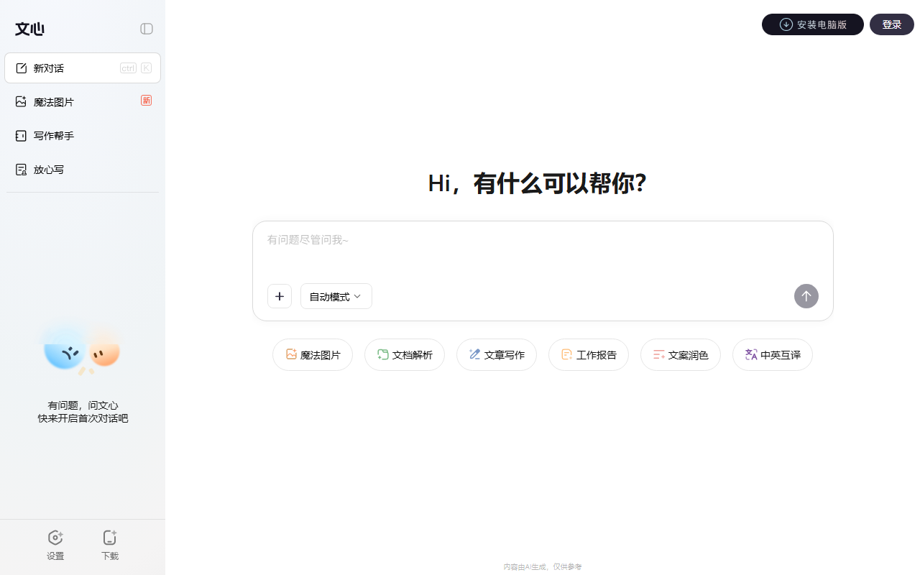Click the 魔法图片 sidebar image icon

(21, 101)
